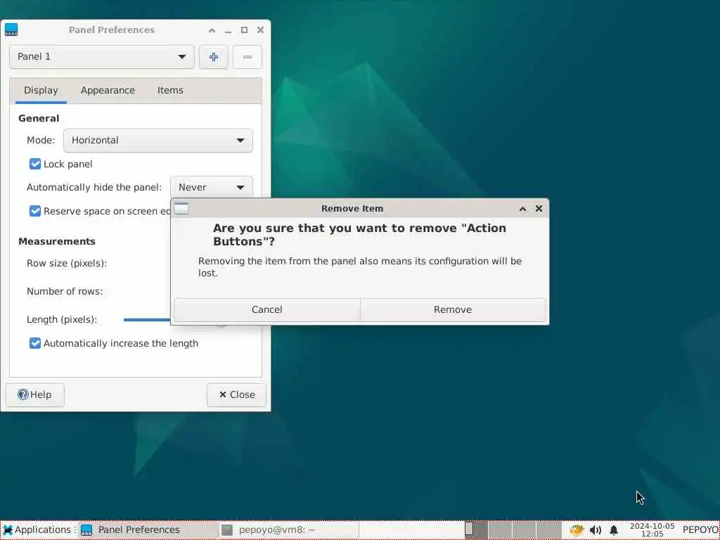Click the Panel Preferences title bar icon
The height and width of the screenshot is (540, 720).
[x=11, y=30]
